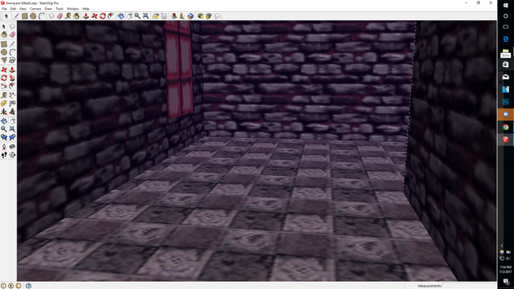Select the Position Camera tool
This screenshot has width=514, height=289.
coord(4,146)
